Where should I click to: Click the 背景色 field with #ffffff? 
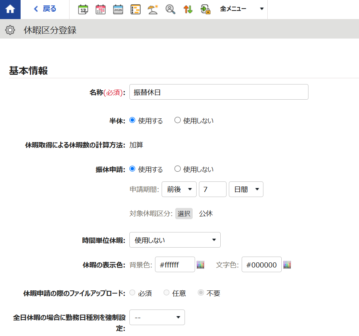coord(175,264)
